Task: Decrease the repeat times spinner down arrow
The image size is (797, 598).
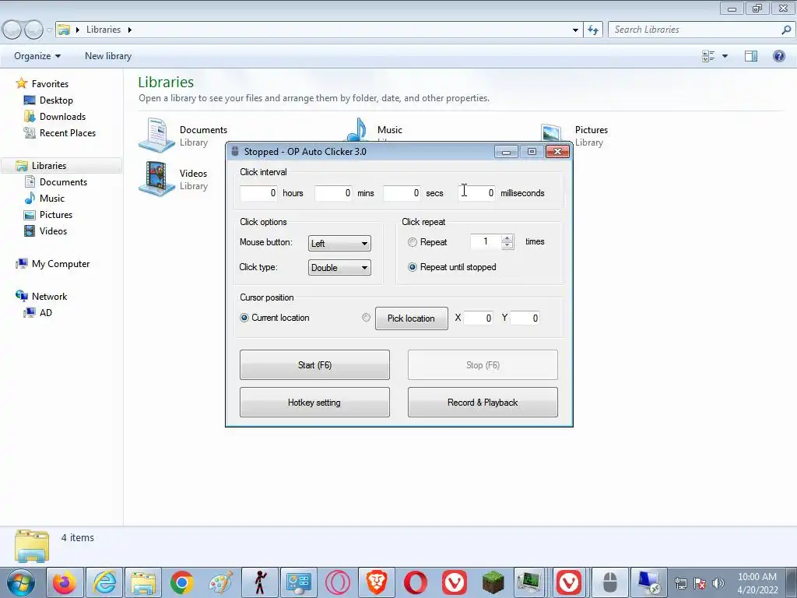Action: (507, 245)
